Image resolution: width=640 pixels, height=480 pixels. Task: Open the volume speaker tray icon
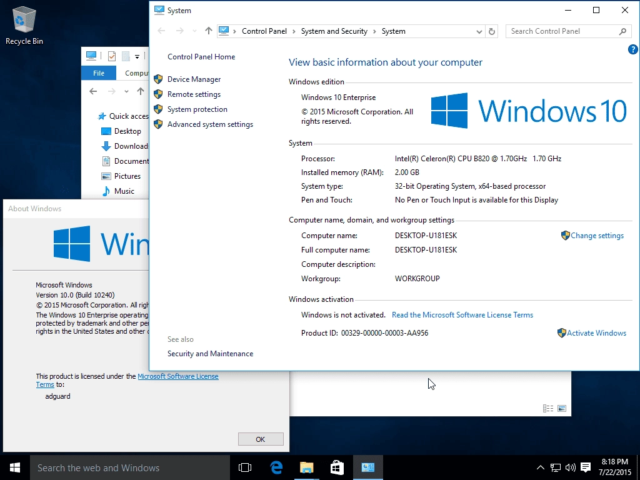click(570, 467)
